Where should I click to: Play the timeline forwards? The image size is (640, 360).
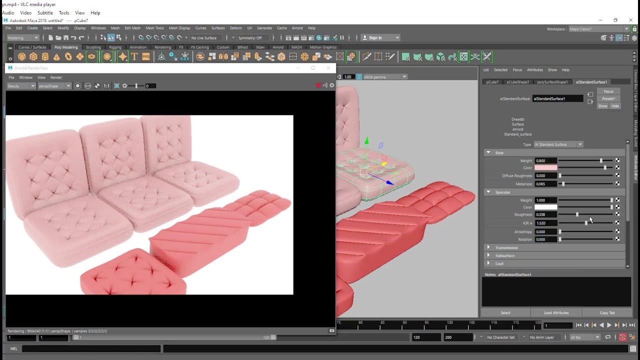pos(609,325)
